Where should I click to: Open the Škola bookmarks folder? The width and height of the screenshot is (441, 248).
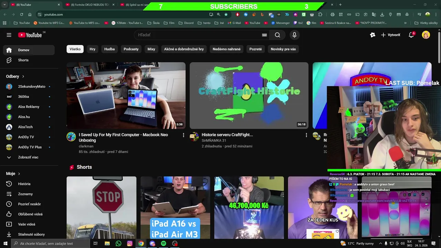coord(153,23)
